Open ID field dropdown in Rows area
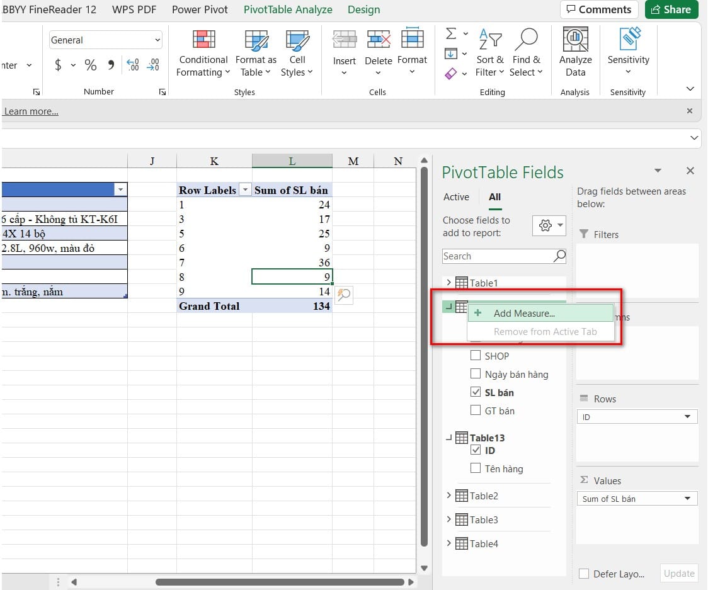 [687, 417]
